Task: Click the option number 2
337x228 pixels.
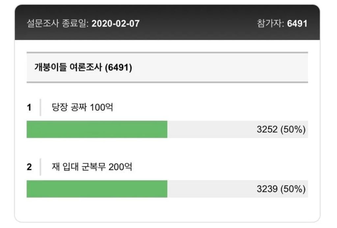Action: pos(29,167)
